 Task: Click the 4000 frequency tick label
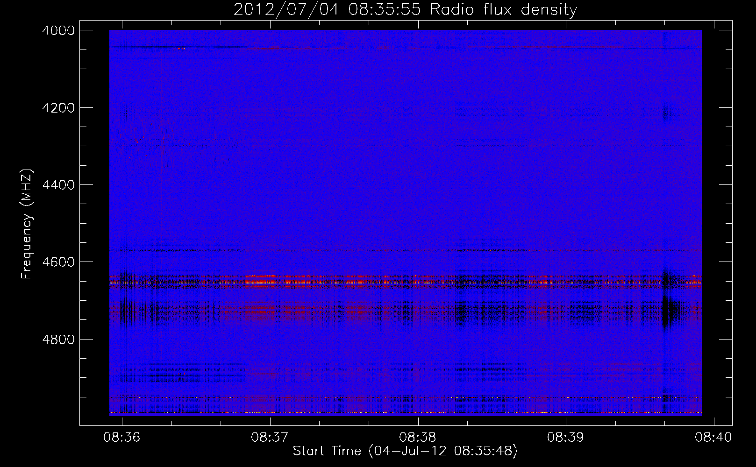point(58,30)
